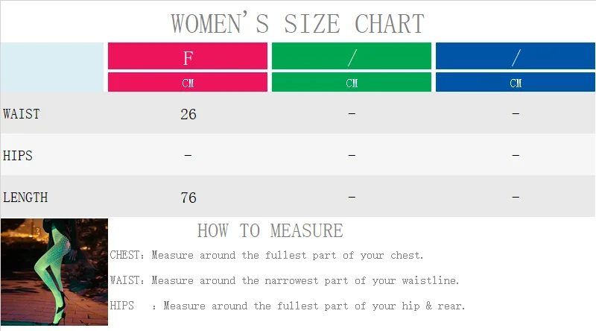Click the green CM unit cell
Image resolution: width=596 pixels, height=331 pixels.
click(x=352, y=82)
